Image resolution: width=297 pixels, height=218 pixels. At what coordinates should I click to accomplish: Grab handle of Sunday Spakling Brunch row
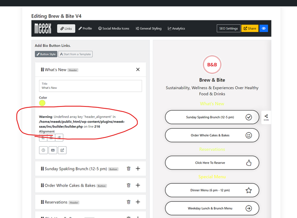click(42, 168)
